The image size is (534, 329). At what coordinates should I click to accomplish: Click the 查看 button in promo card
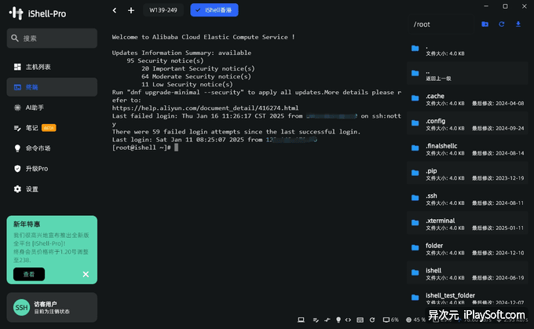pos(29,274)
